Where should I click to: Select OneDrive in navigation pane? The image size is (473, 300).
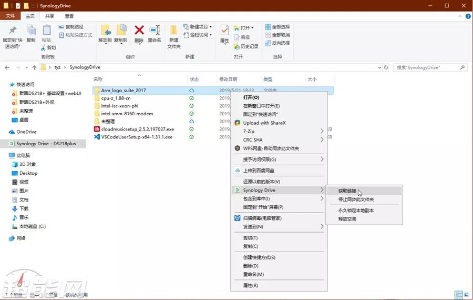(26, 132)
